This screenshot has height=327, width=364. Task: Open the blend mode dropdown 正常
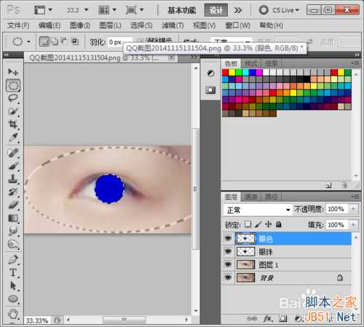coord(257,210)
